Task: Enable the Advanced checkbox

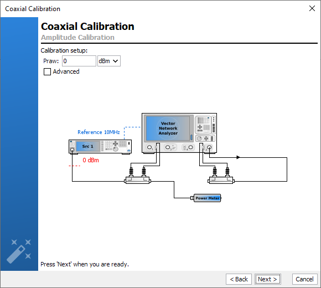Action: point(47,71)
